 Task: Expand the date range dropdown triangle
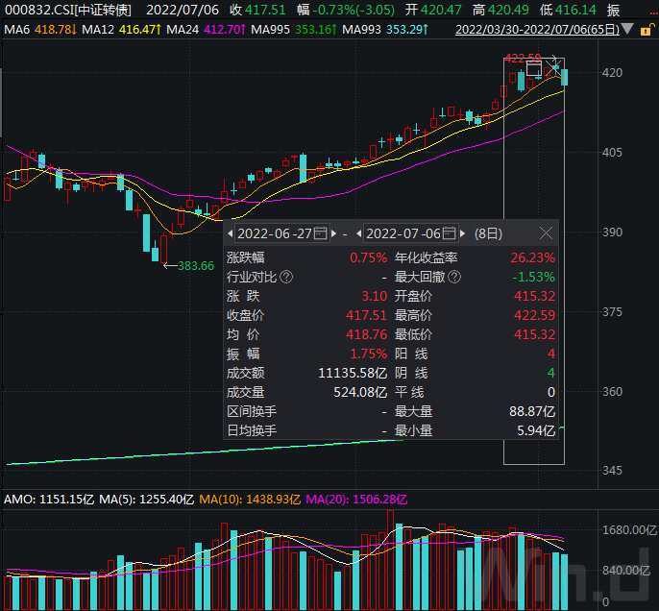click(x=627, y=30)
